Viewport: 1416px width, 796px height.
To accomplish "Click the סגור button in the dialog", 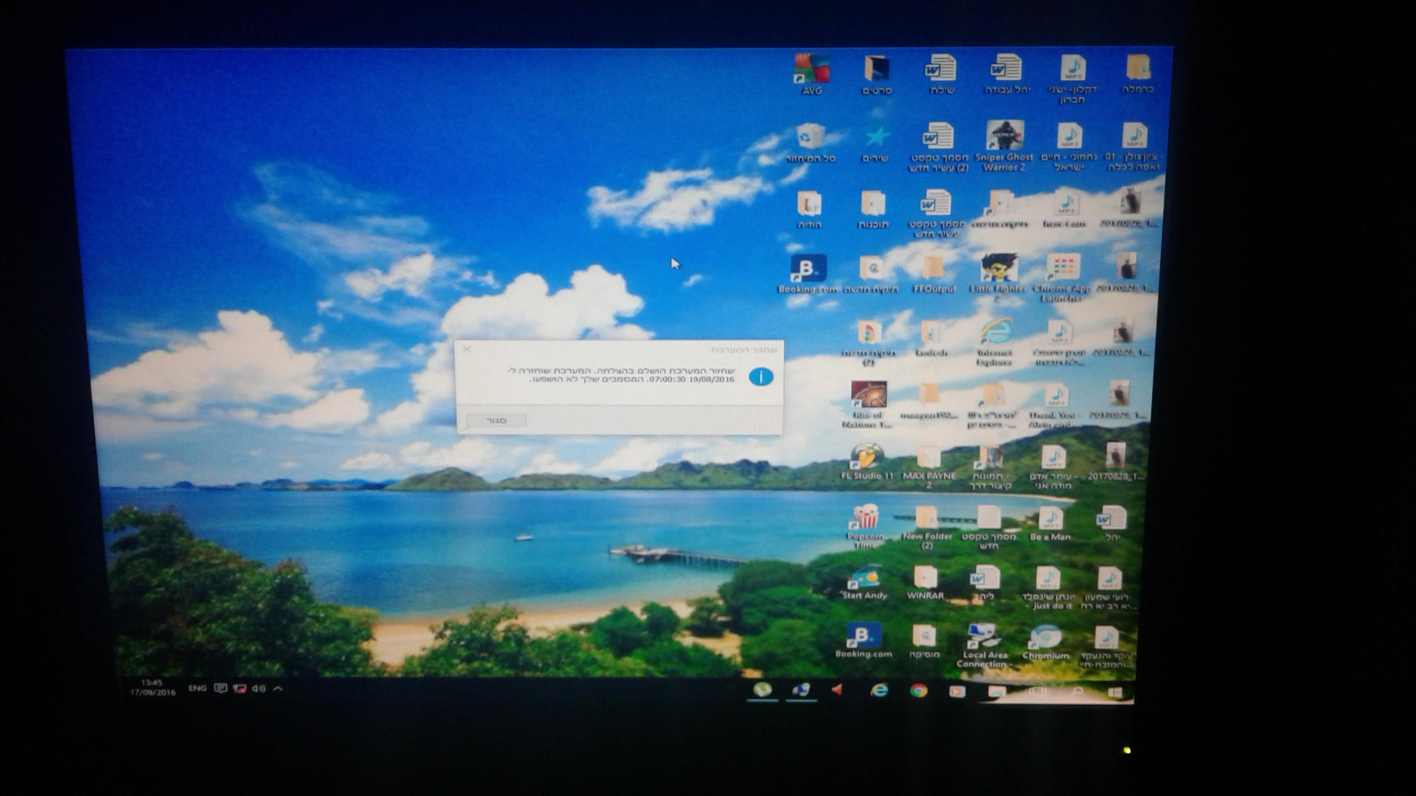I will point(496,420).
